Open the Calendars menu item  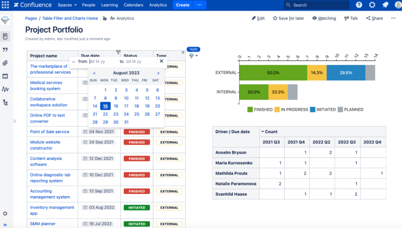coord(133,5)
